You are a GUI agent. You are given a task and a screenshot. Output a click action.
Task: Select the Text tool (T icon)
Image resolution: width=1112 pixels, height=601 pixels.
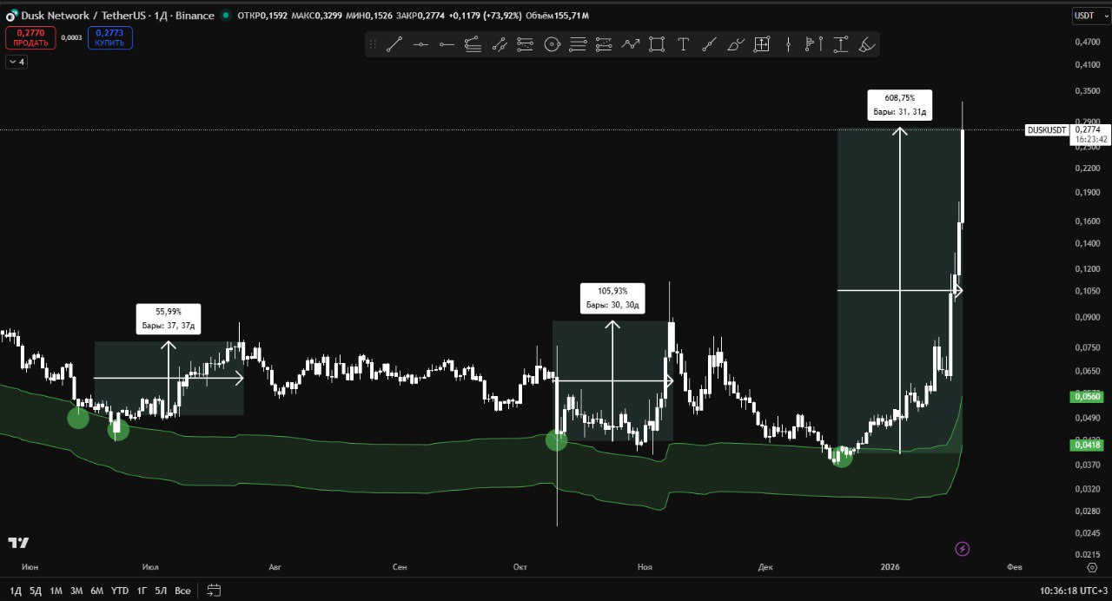pos(684,45)
